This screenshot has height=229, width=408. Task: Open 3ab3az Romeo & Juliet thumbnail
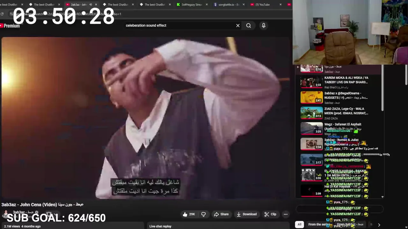[311, 144]
